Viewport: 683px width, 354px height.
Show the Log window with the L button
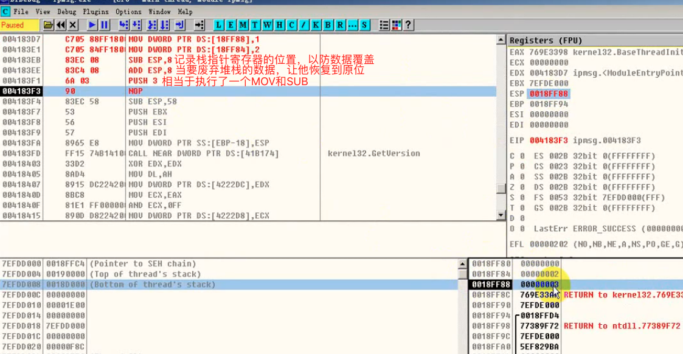219,25
